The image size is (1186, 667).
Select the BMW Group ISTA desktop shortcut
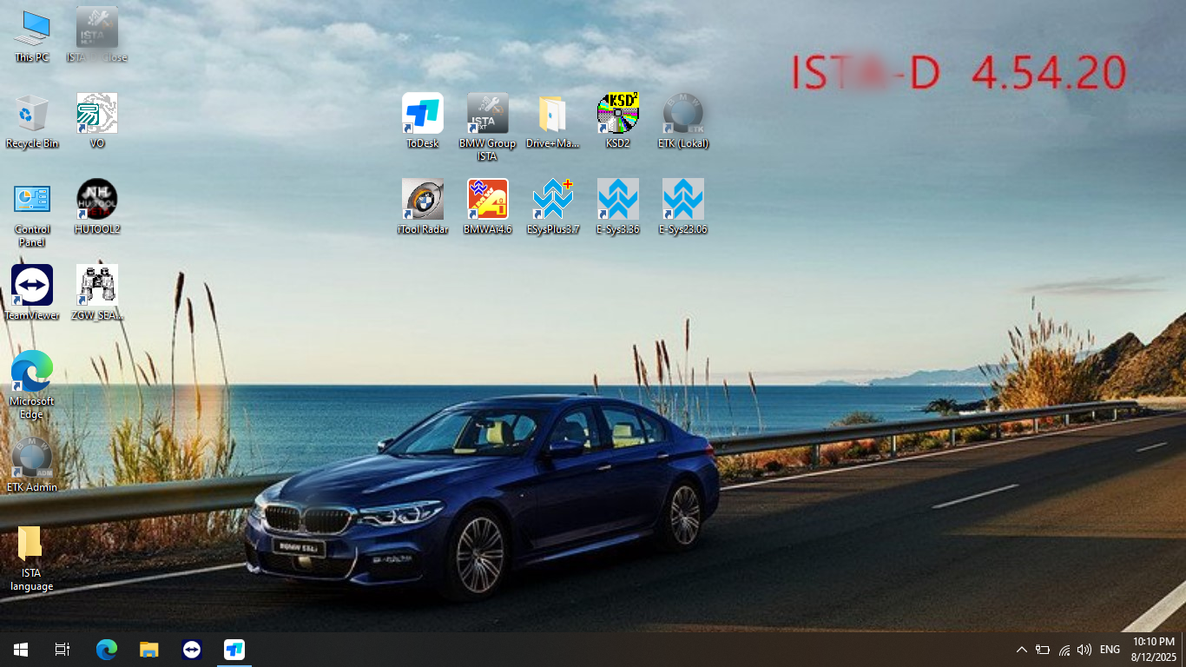pyautogui.click(x=487, y=114)
